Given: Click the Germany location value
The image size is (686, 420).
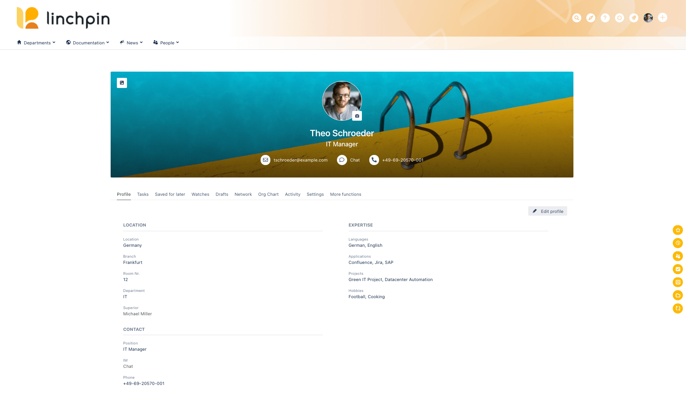Looking at the screenshot, I should (x=132, y=245).
